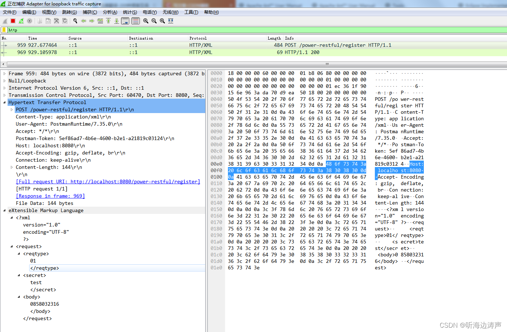This screenshot has height=332, width=507.
Task: Open Capture Options via gear icon
Action: [x=29, y=21]
